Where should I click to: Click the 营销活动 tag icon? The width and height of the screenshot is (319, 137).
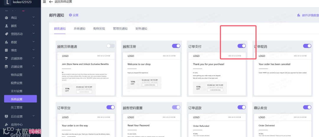[x=6, y=34]
